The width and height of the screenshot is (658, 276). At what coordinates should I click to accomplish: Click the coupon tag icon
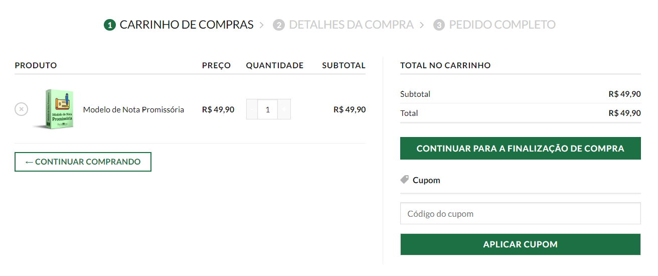click(x=405, y=180)
